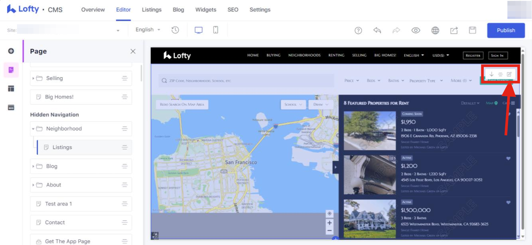Click the add element plus icon in sidebar

click(x=11, y=51)
